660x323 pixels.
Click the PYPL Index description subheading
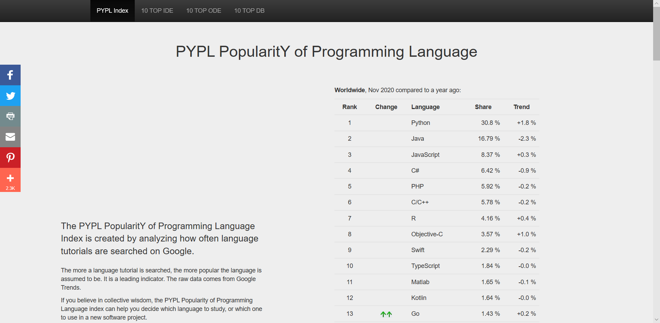[159, 239]
